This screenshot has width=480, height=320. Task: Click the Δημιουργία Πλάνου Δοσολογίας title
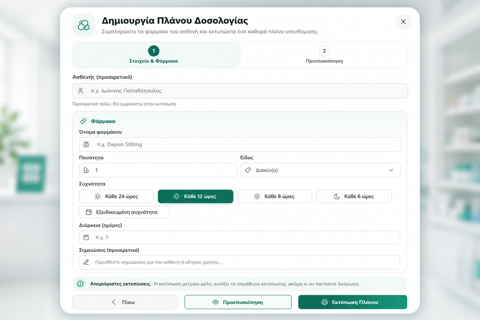point(175,20)
